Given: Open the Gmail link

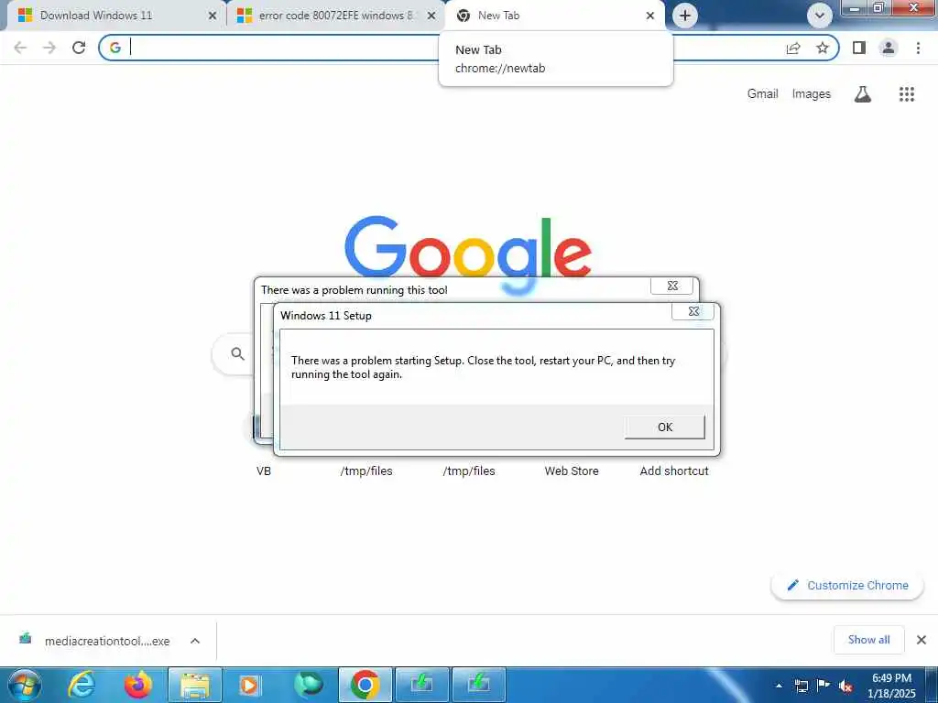Looking at the screenshot, I should (x=762, y=94).
